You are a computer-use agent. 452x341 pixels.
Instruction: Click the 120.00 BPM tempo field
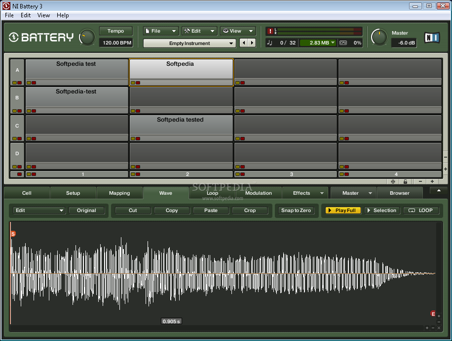point(117,43)
